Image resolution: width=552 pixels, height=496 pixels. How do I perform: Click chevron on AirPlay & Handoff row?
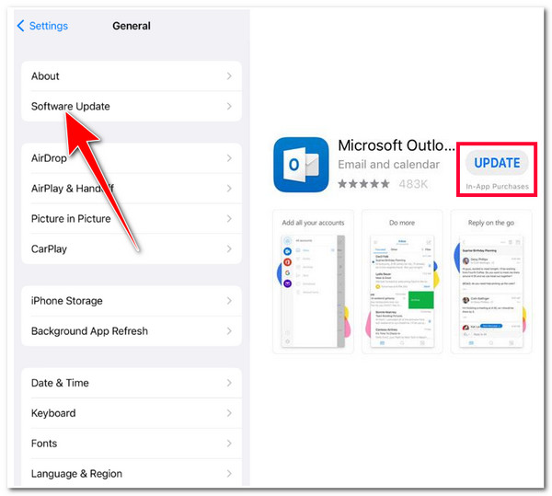click(229, 189)
